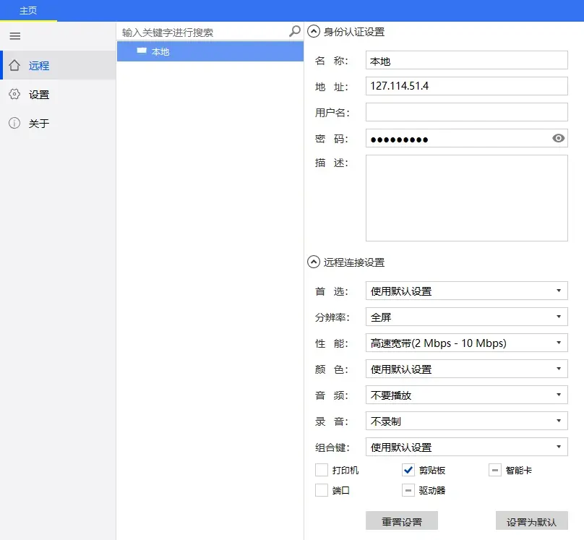Screen dimensions: 584x540
Task: Open the 组合键 dropdown
Action: 467,447
